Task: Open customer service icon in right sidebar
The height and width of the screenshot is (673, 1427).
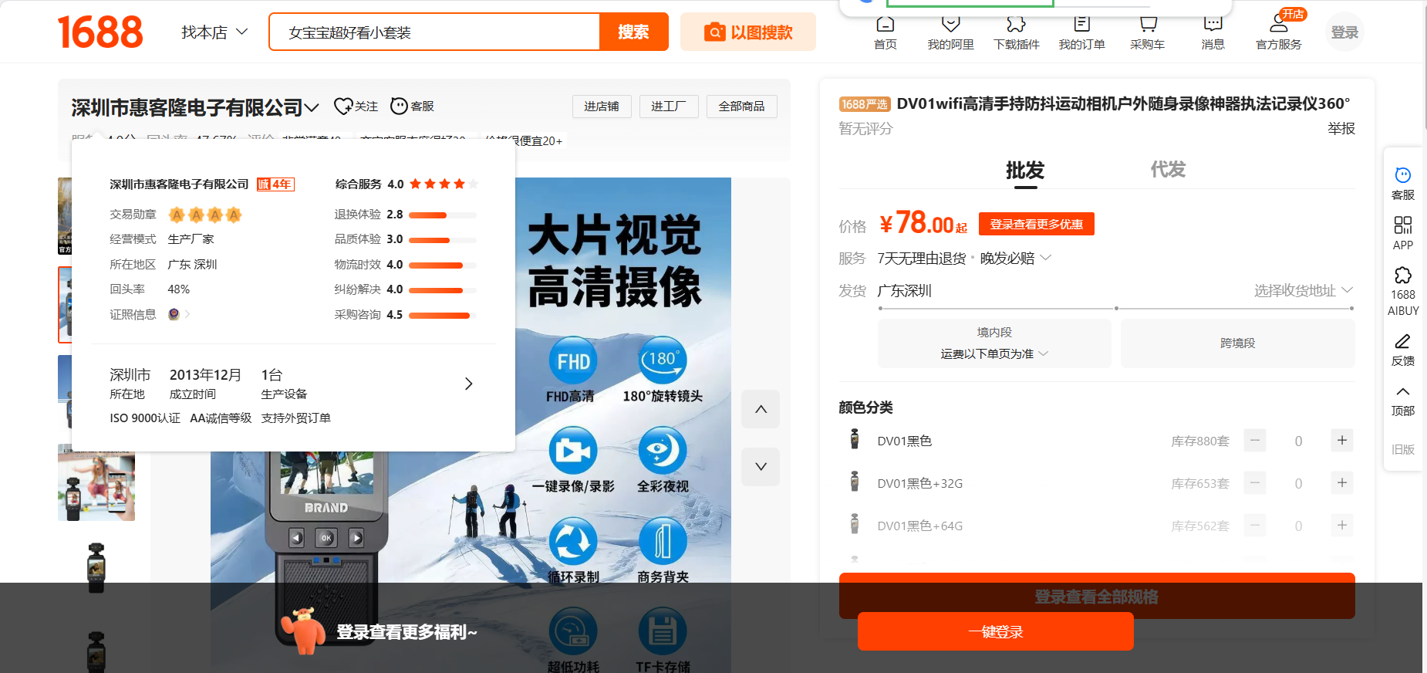Action: [1402, 176]
